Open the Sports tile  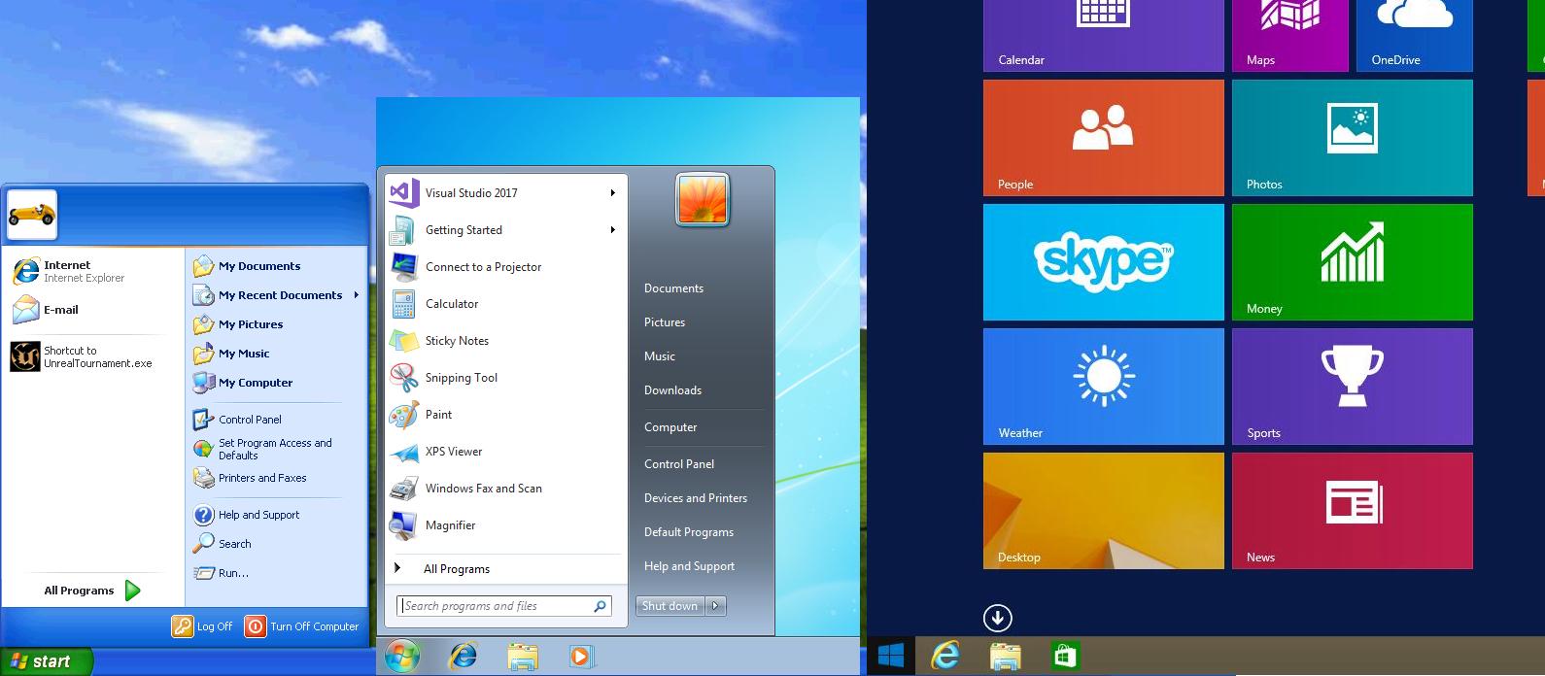1352,387
